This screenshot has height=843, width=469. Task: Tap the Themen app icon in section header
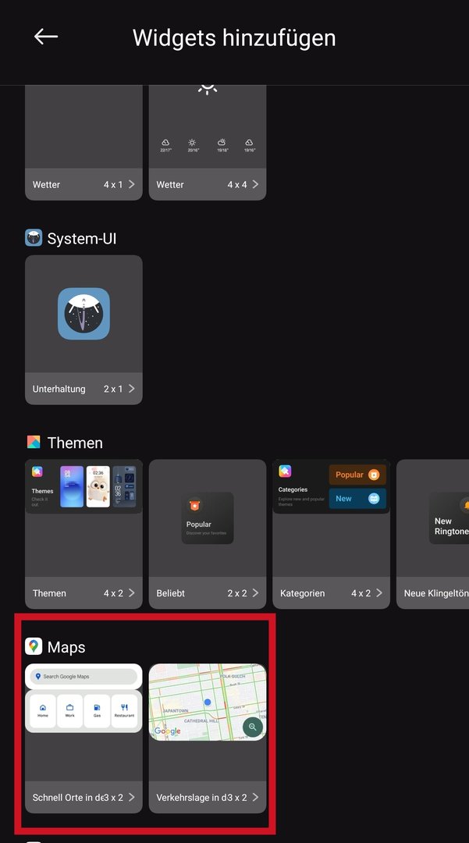pos(34,443)
